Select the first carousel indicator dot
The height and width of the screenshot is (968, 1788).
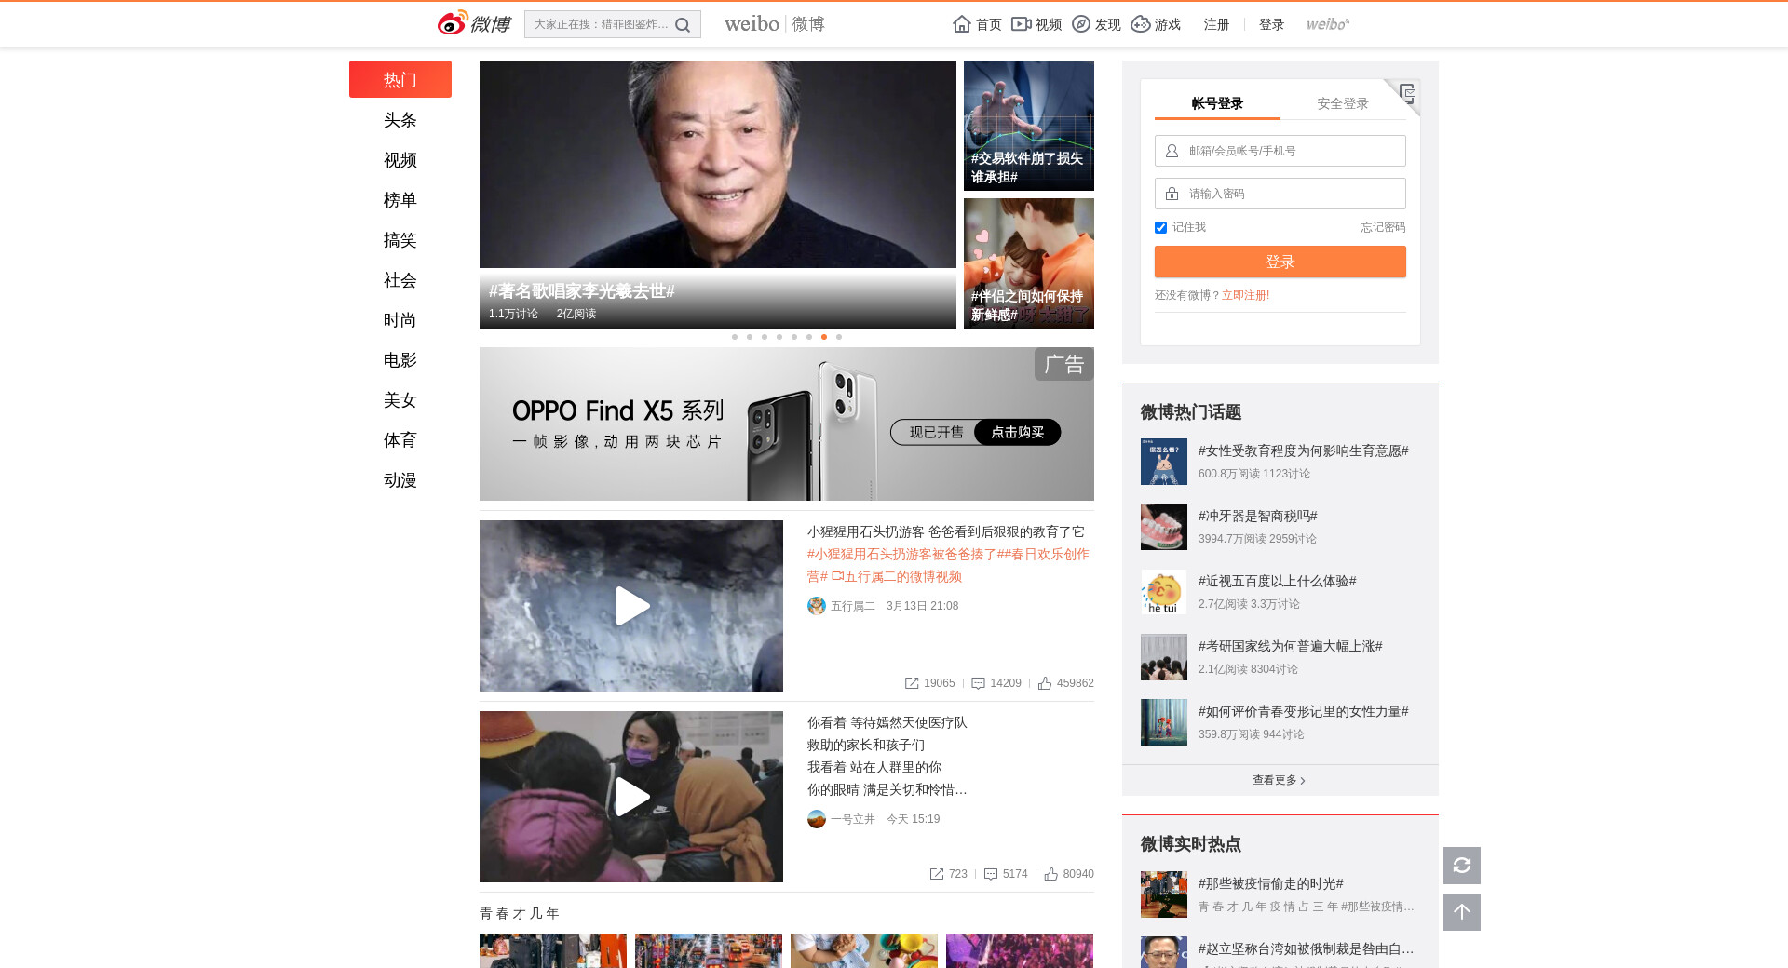(735, 337)
